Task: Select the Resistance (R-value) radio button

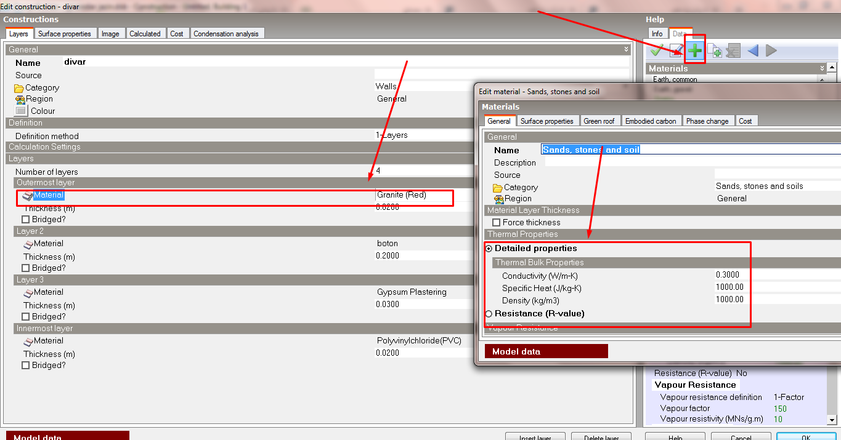Action: point(489,314)
